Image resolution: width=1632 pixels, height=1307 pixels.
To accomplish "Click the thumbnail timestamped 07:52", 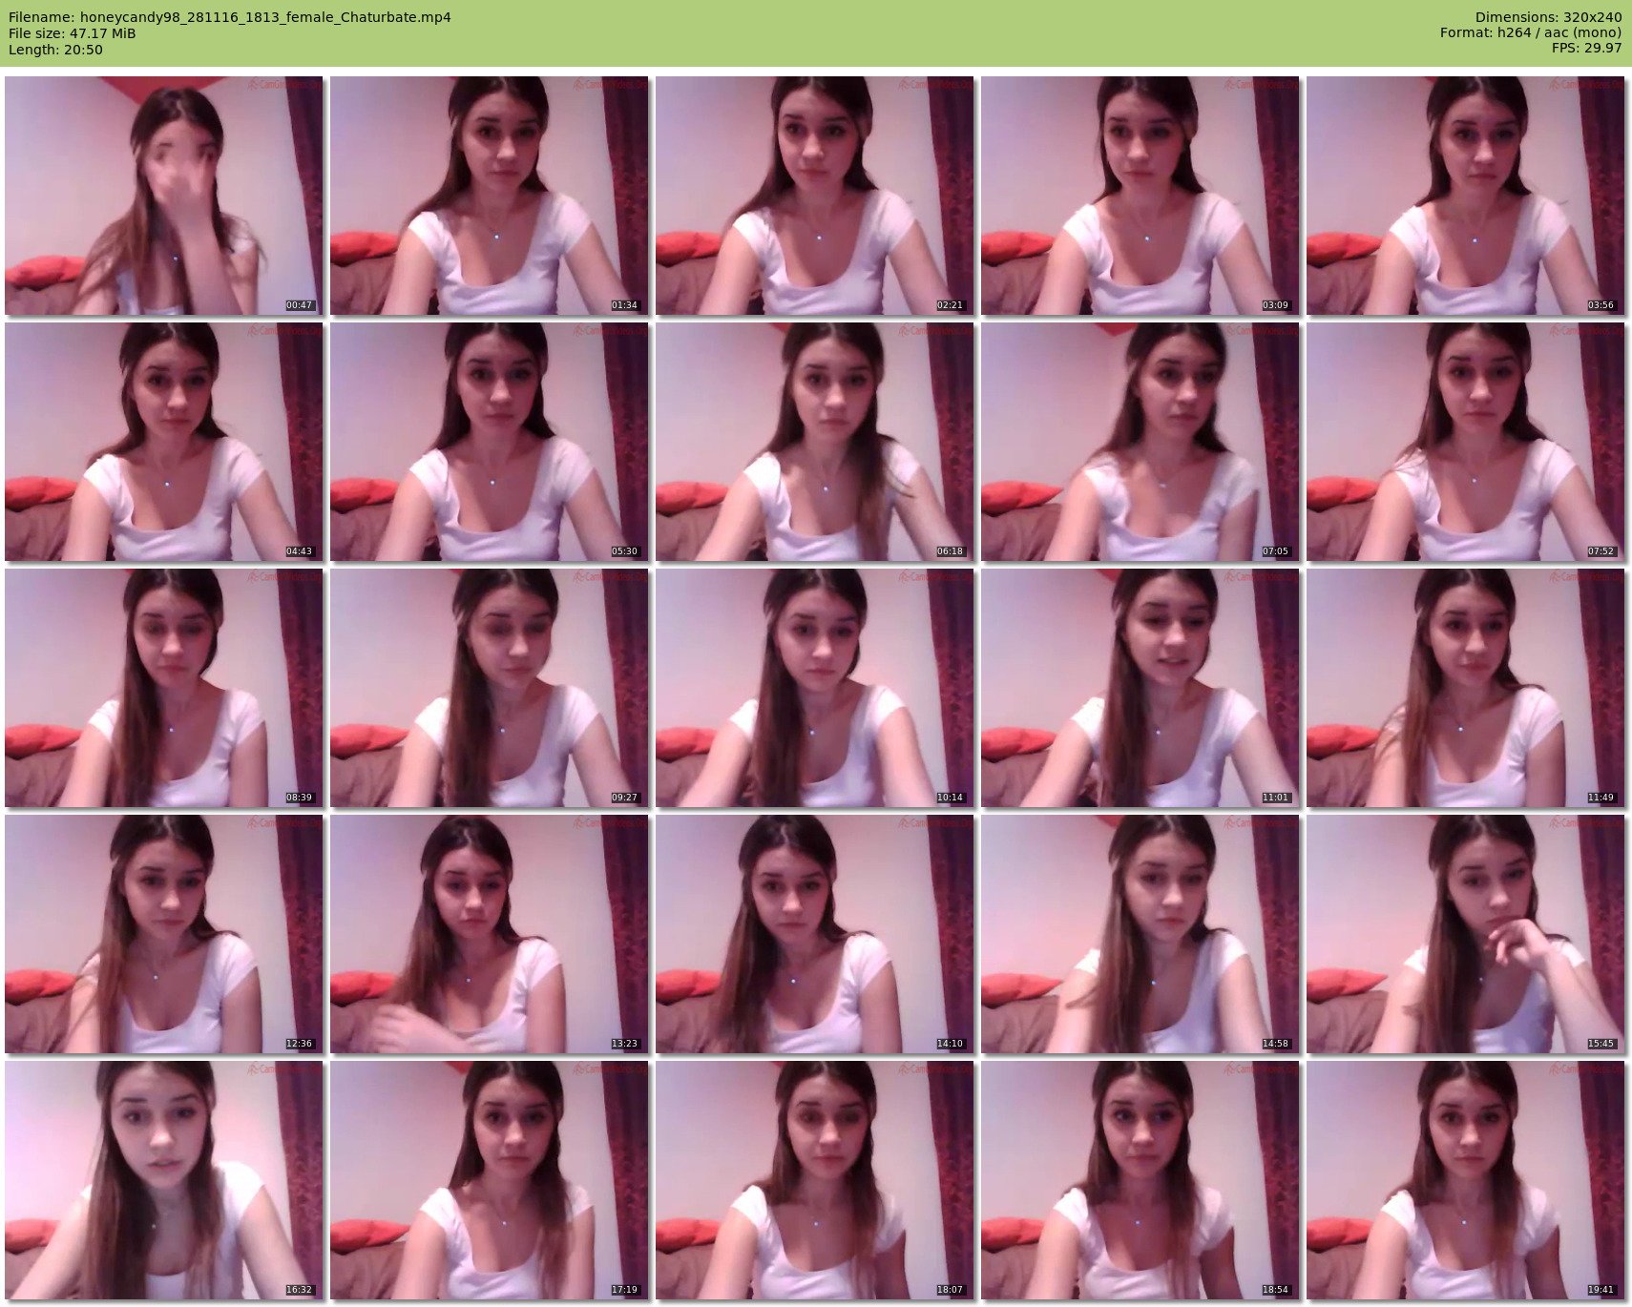I will [x=1465, y=442].
